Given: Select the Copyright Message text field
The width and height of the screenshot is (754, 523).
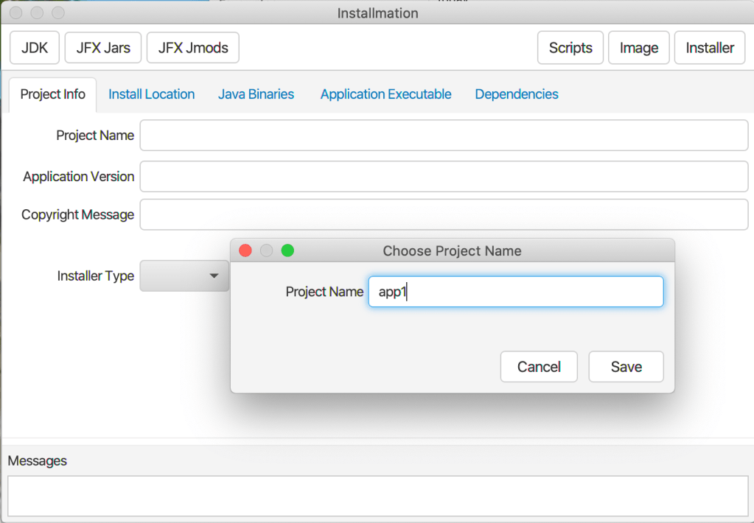Looking at the screenshot, I should tap(444, 215).
